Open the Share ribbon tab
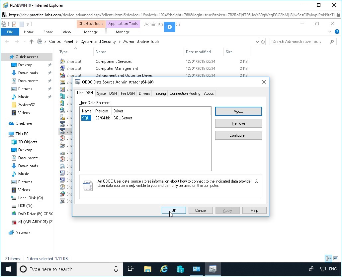 48,32
